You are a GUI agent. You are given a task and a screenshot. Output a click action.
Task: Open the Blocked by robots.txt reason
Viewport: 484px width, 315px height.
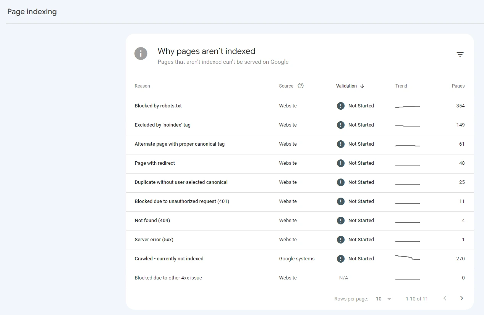coord(158,106)
